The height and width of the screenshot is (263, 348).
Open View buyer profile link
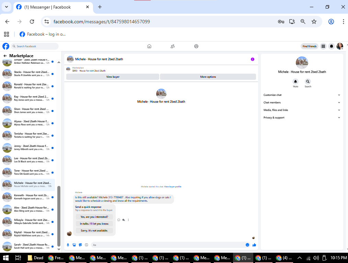[x=173, y=187]
